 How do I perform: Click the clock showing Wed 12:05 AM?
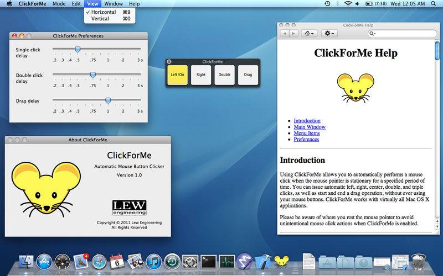pyautogui.click(x=408, y=4)
